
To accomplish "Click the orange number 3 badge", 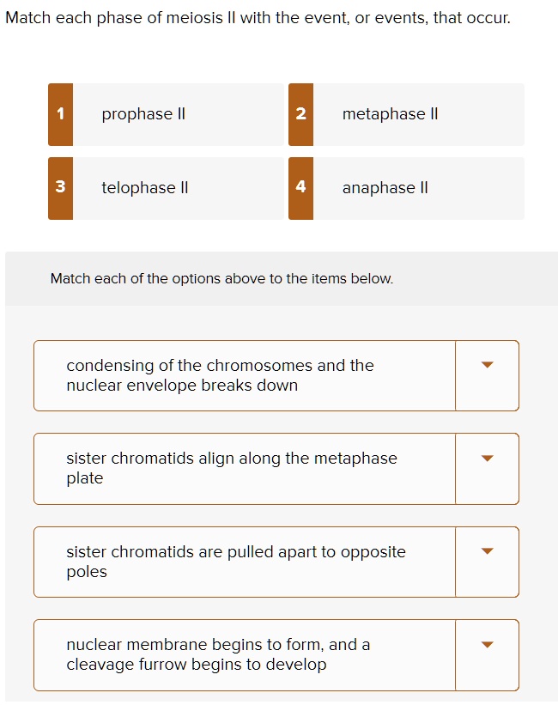I will [x=60, y=188].
